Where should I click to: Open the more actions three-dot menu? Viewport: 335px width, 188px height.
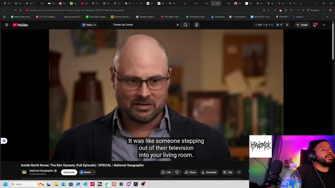(239, 172)
